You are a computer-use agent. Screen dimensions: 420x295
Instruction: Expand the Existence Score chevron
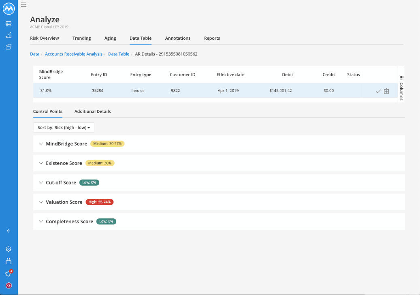click(41, 163)
